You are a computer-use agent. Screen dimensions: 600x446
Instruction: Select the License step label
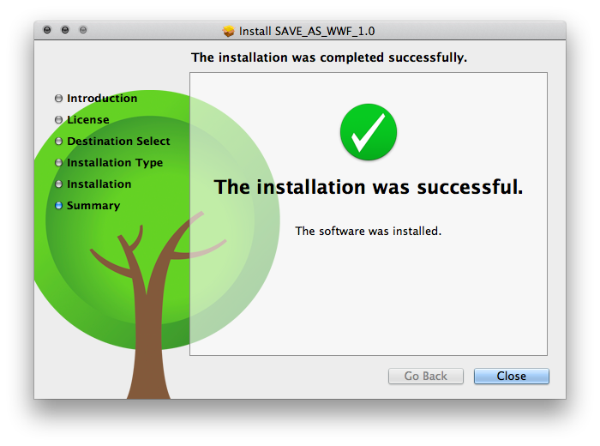(88, 120)
